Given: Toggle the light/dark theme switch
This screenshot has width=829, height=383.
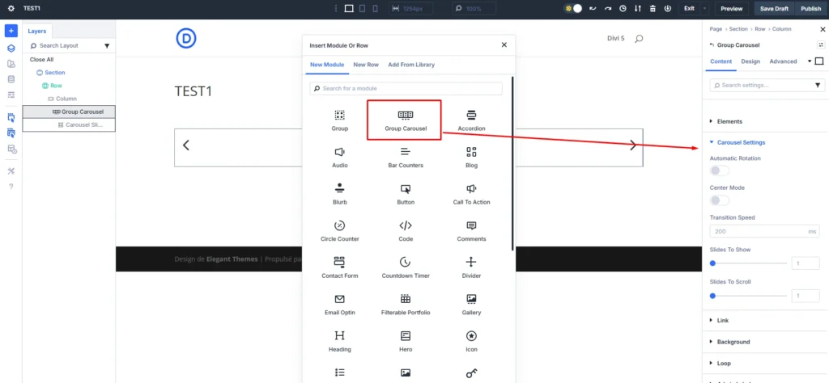Looking at the screenshot, I should 573,8.
